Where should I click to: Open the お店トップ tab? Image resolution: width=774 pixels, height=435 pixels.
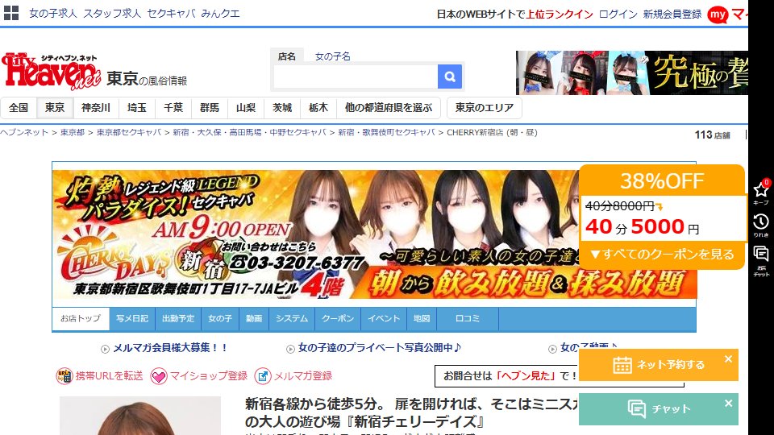81,319
